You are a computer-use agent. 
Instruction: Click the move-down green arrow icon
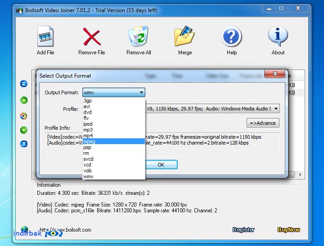pos(24,130)
